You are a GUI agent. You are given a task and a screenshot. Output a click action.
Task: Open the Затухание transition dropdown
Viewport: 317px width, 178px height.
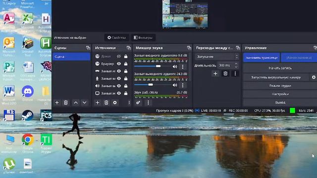pos(217,57)
